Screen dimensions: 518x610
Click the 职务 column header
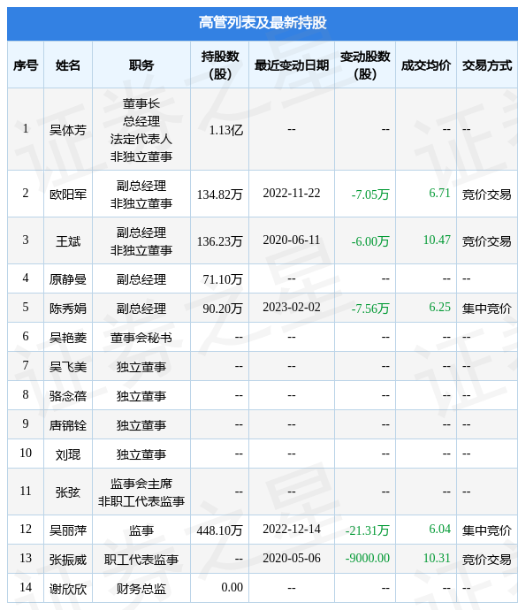pos(141,65)
